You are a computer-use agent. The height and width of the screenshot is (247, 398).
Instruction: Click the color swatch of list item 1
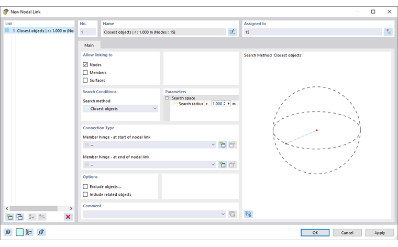pos(7,30)
